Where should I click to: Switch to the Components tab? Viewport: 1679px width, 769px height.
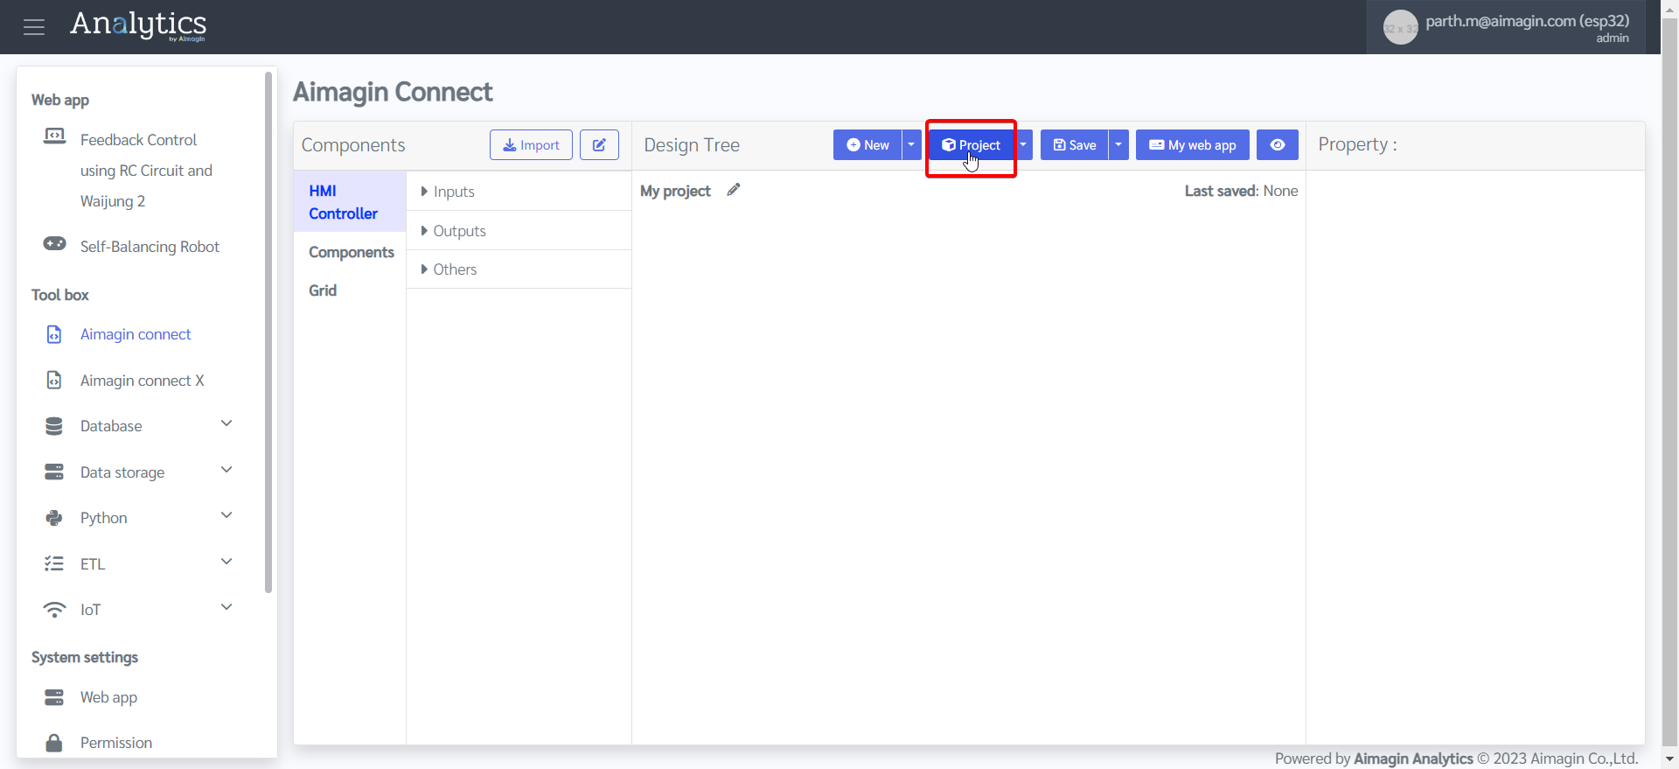point(351,252)
